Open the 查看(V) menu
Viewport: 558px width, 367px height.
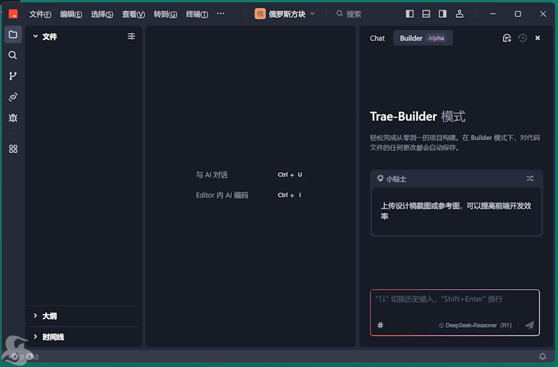click(134, 14)
